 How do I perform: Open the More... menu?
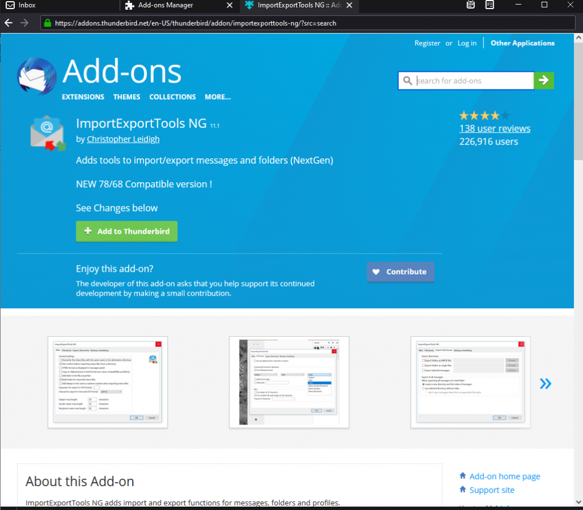pos(218,97)
